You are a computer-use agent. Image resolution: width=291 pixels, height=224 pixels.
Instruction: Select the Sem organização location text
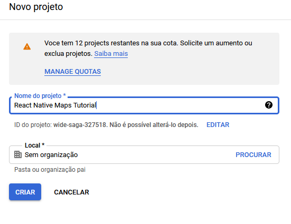click(x=51, y=155)
